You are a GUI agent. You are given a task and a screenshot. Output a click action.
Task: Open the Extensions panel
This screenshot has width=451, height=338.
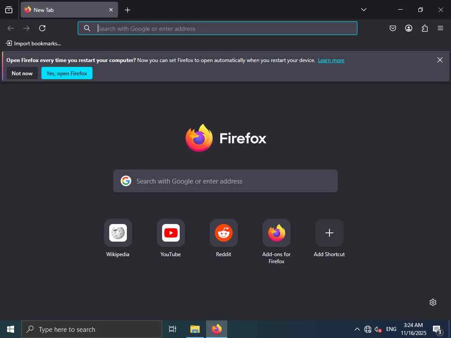pos(425,28)
